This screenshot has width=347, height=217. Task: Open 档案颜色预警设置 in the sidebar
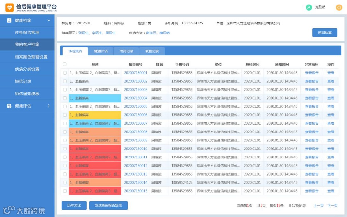pyautogui.click(x=31, y=57)
